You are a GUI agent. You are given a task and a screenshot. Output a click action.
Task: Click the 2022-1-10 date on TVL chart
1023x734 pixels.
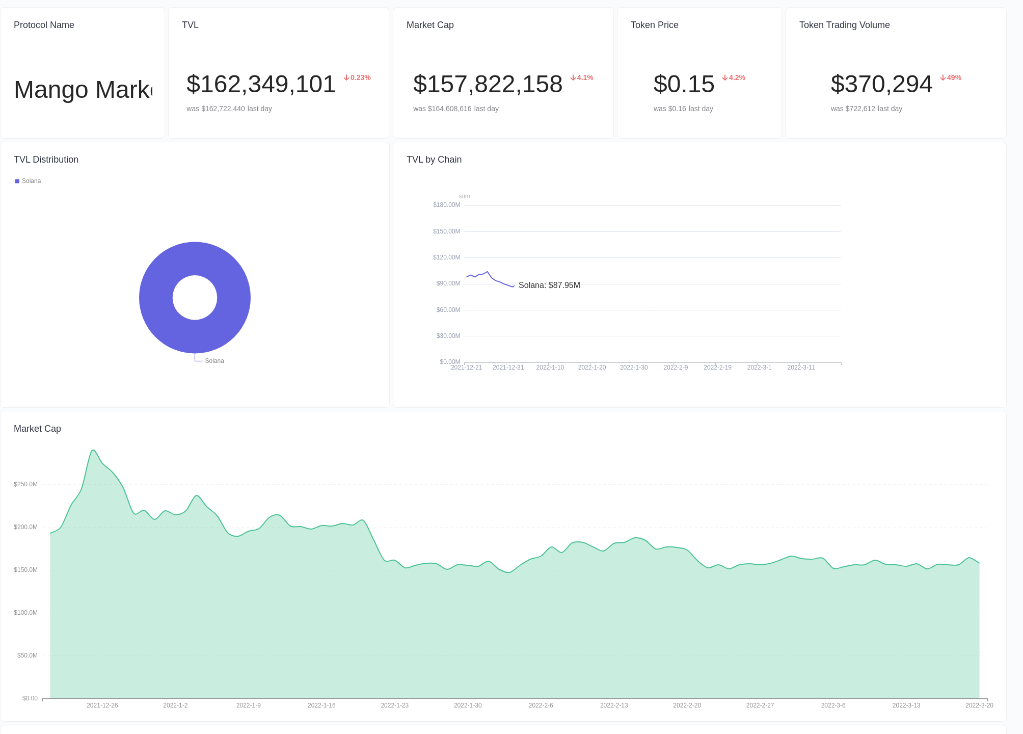pyautogui.click(x=550, y=368)
